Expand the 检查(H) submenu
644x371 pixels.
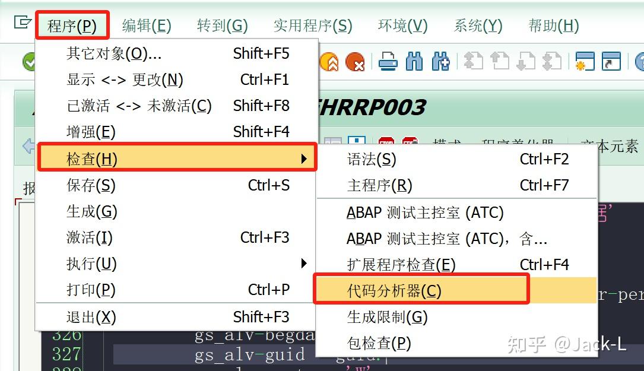[x=177, y=158]
